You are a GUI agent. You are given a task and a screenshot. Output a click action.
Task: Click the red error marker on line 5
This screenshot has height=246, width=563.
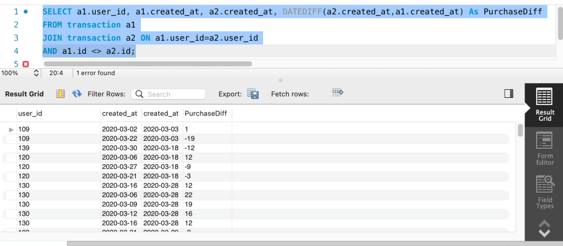tap(25, 64)
